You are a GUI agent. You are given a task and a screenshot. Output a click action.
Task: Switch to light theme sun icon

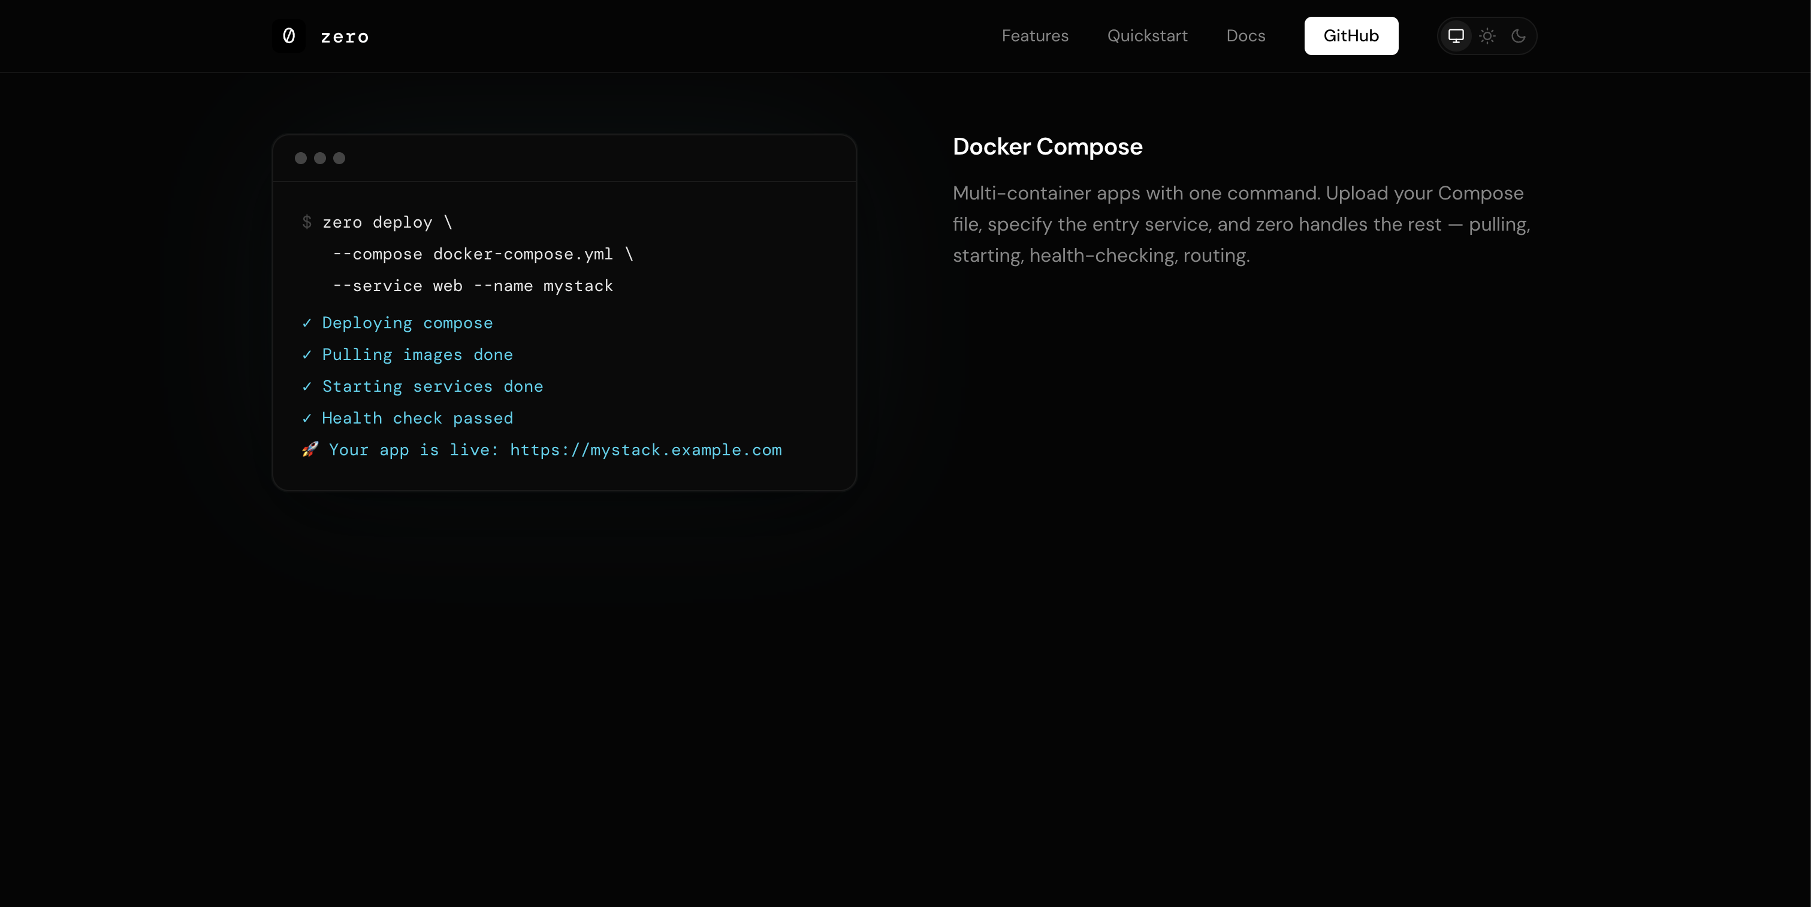click(x=1487, y=36)
